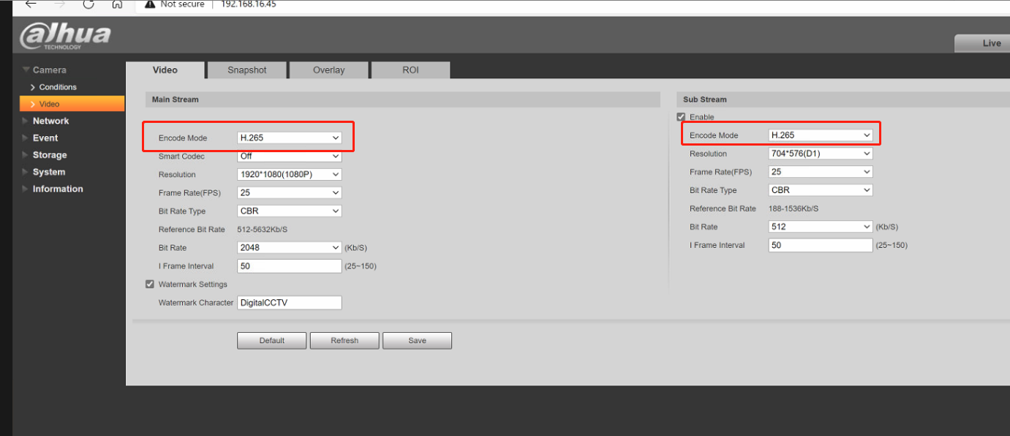Collapse the Camera menu section

point(49,70)
